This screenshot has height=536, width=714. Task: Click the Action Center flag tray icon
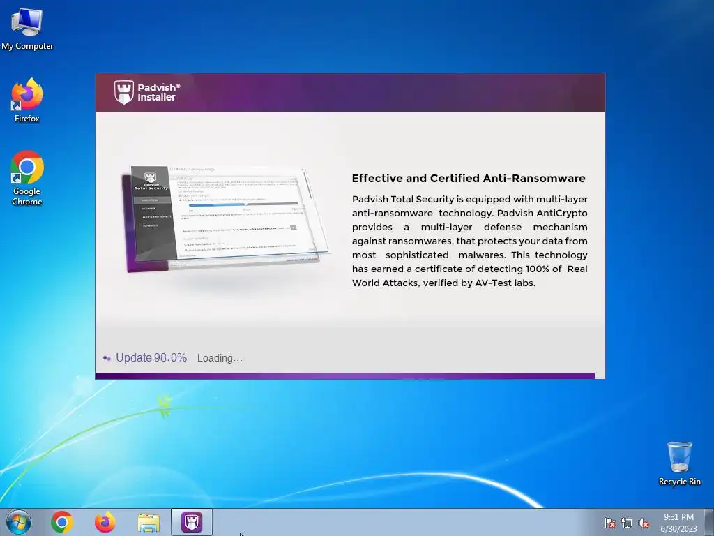609,523
